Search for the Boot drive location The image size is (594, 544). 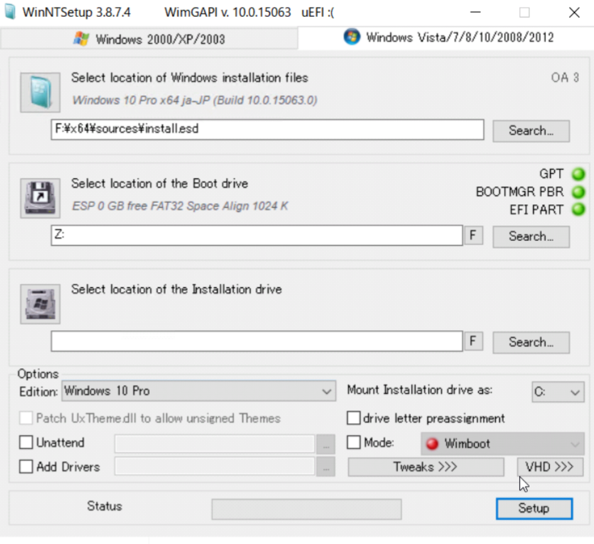point(531,237)
